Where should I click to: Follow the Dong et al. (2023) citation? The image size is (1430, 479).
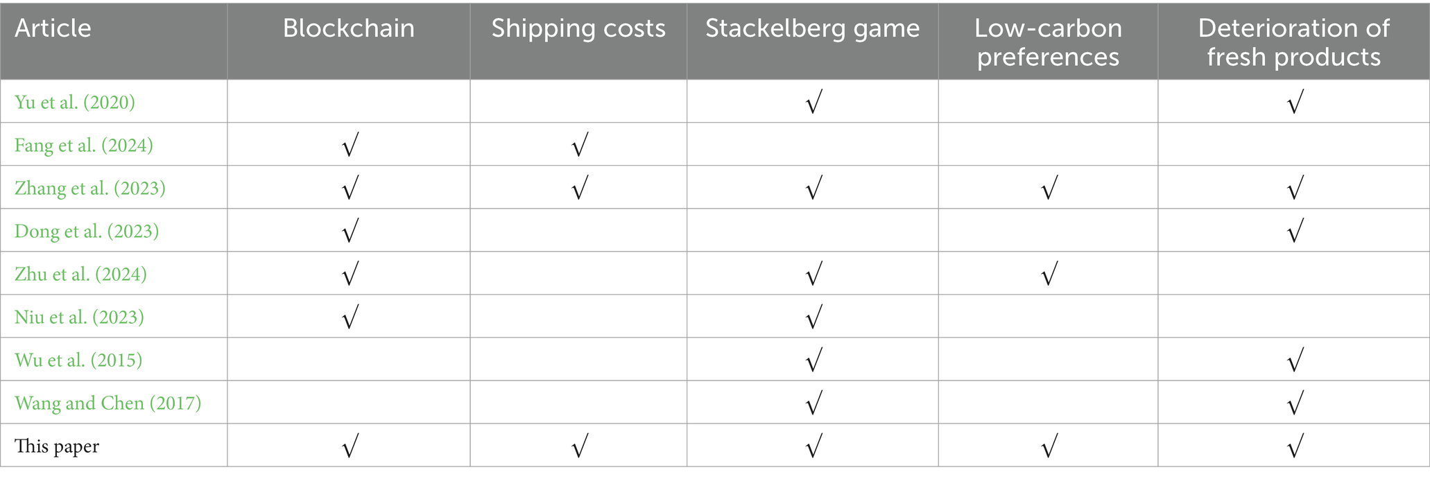(x=87, y=232)
